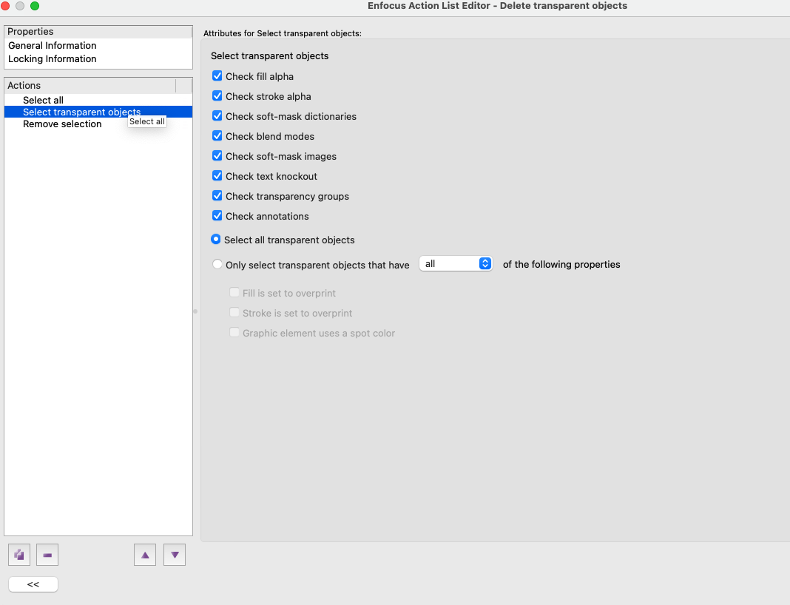Turn off Check text knockout
Viewport: 790px width, 605px height.
click(217, 176)
